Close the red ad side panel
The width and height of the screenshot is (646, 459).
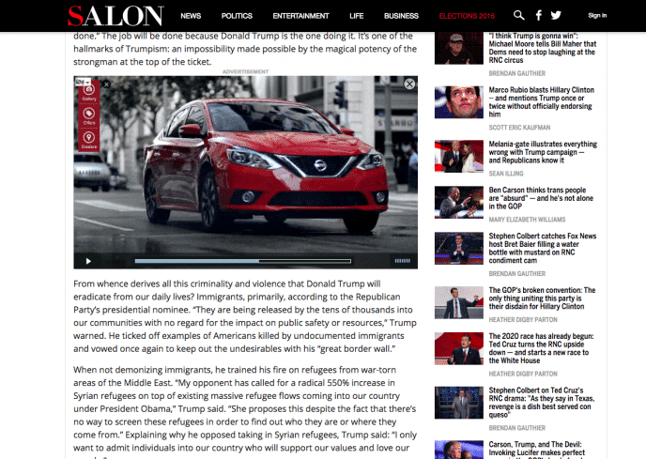106,84
